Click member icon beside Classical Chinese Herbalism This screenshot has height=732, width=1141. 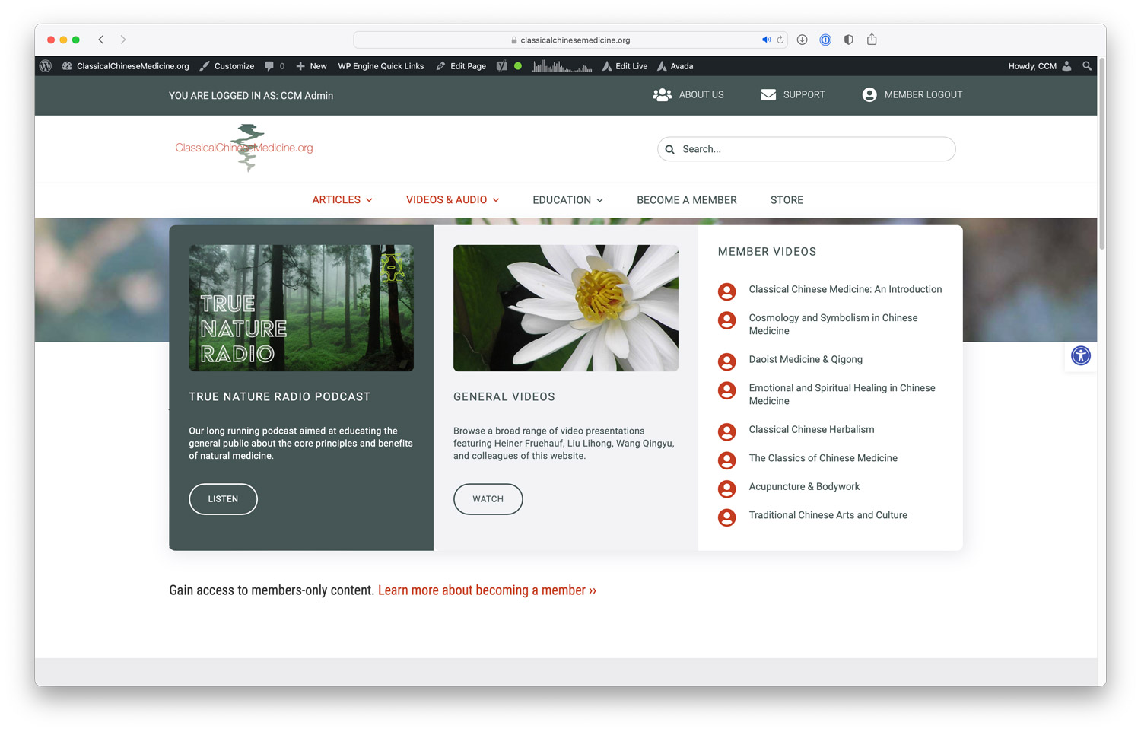pyautogui.click(x=727, y=431)
